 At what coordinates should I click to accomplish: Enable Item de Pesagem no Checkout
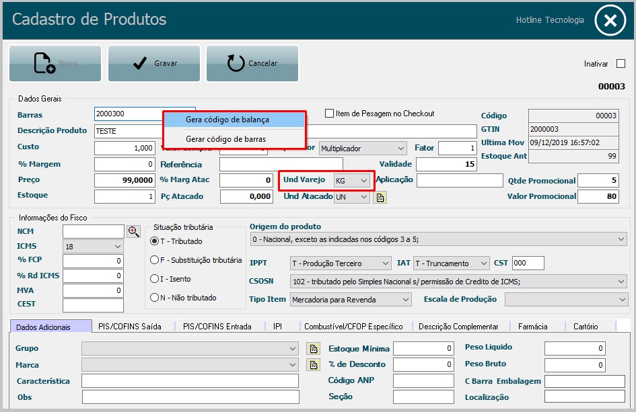(329, 114)
